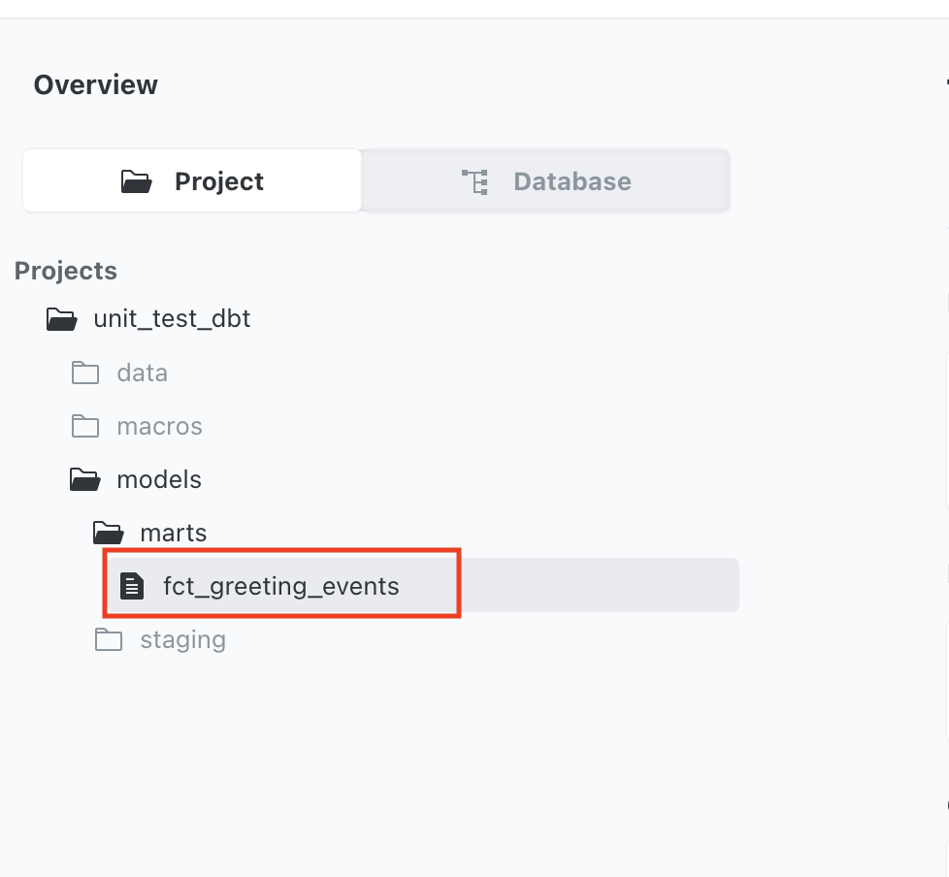Click the Projects section header
This screenshot has height=877, width=949.
(x=66, y=271)
